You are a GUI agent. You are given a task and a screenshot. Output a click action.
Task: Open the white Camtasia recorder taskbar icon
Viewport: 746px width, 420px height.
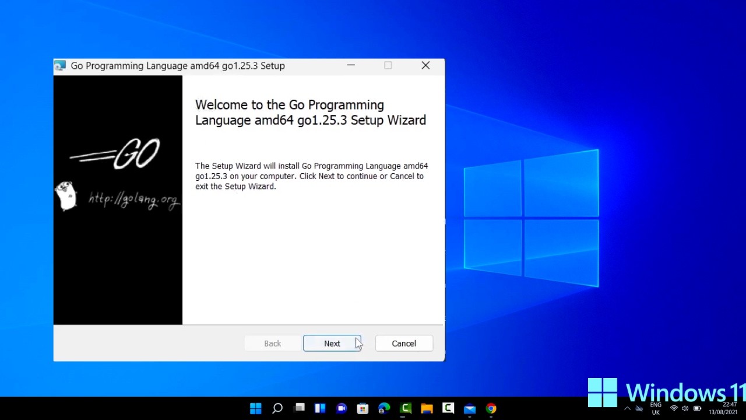coord(448,408)
